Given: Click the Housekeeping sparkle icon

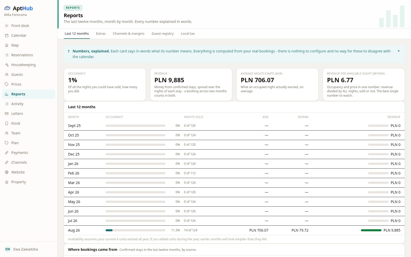Looking at the screenshot, I should [x=7, y=65].
